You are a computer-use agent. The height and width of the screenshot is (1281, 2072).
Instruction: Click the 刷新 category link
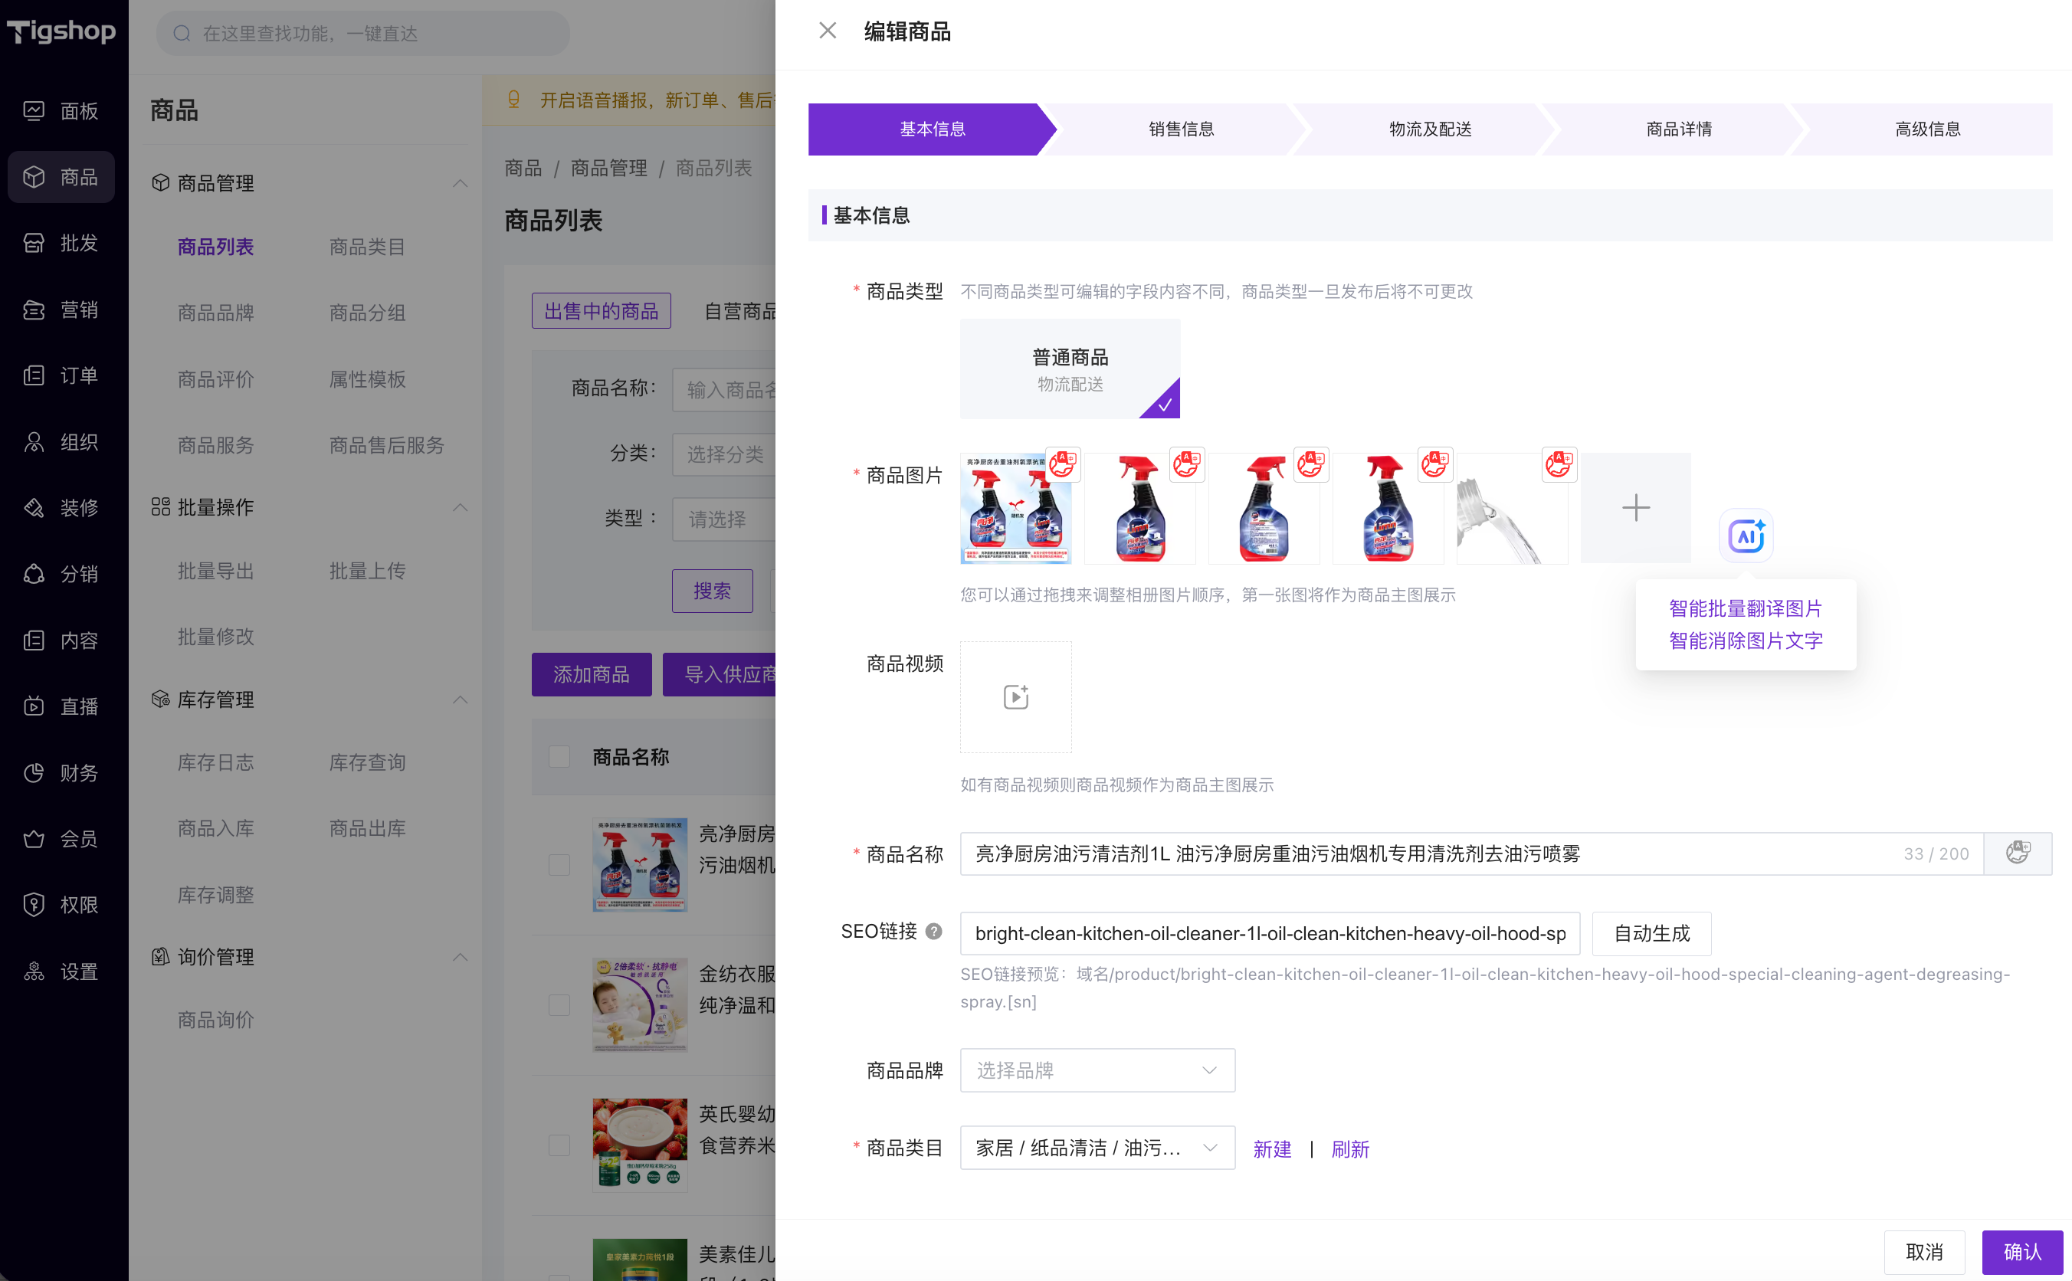1349,1148
